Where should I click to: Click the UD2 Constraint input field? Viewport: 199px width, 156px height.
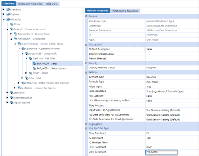[162, 152]
